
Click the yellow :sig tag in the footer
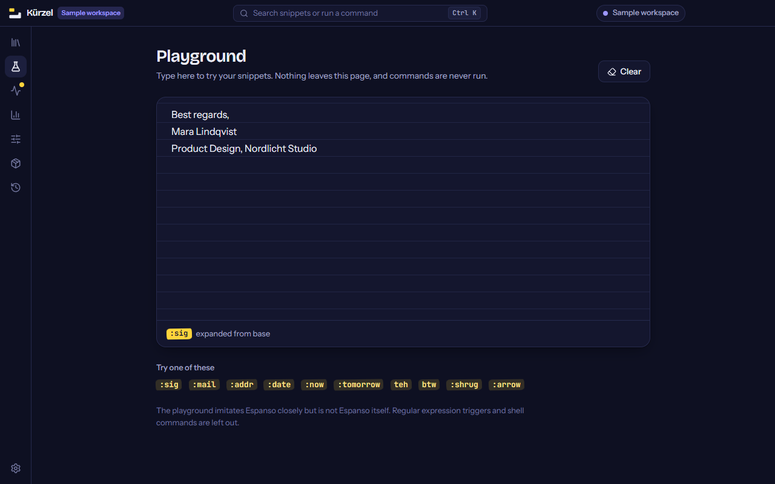click(x=179, y=334)
